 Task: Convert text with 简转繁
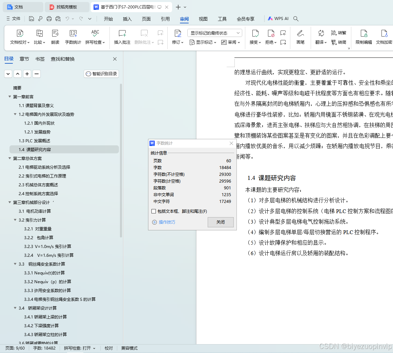[338, 33]
